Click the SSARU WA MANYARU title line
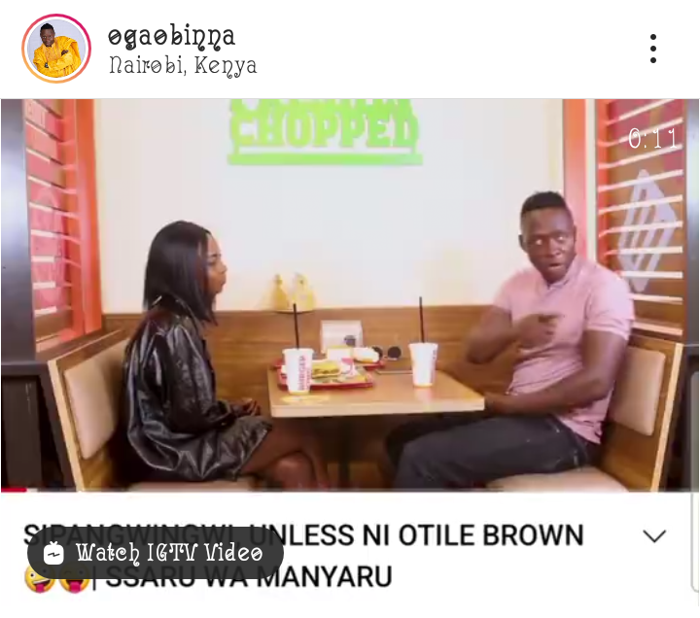The image size is (700, 618). click(249, 576)
